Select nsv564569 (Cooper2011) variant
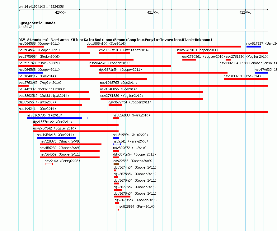The image size is (277, 231). 60,154
